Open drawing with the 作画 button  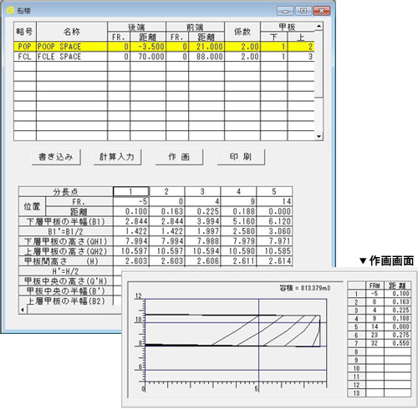click(179, 157)
